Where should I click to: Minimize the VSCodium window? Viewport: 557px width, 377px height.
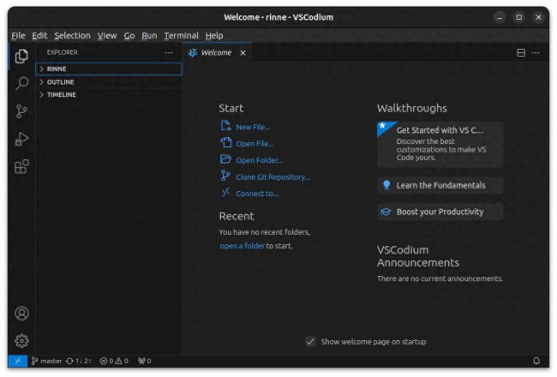click(500, 17)
